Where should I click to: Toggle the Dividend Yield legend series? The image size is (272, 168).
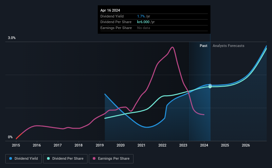pyautogui.click(x=24, y=159)
